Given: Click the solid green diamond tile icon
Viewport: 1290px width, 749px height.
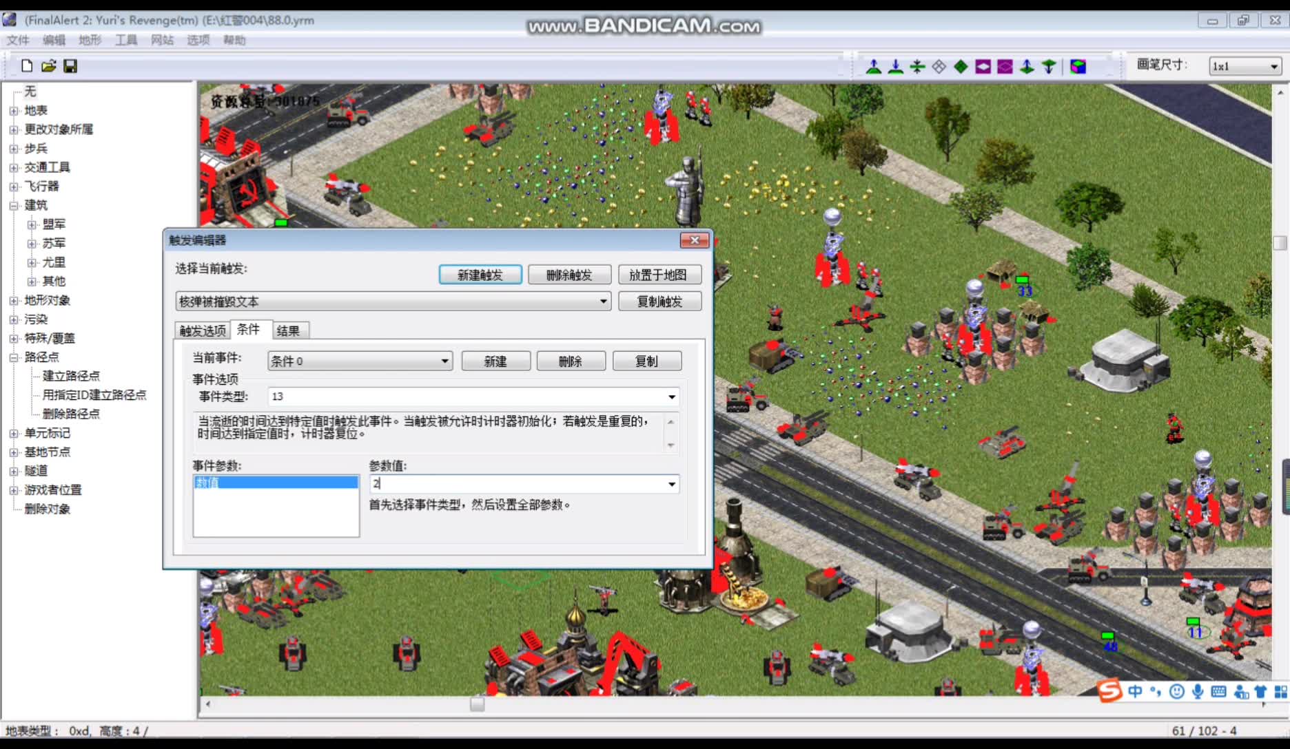Looking at the screenshot, I should [961, 67].
